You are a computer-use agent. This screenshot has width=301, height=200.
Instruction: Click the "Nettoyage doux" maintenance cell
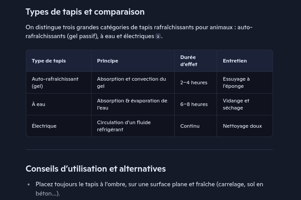point(242,126)
